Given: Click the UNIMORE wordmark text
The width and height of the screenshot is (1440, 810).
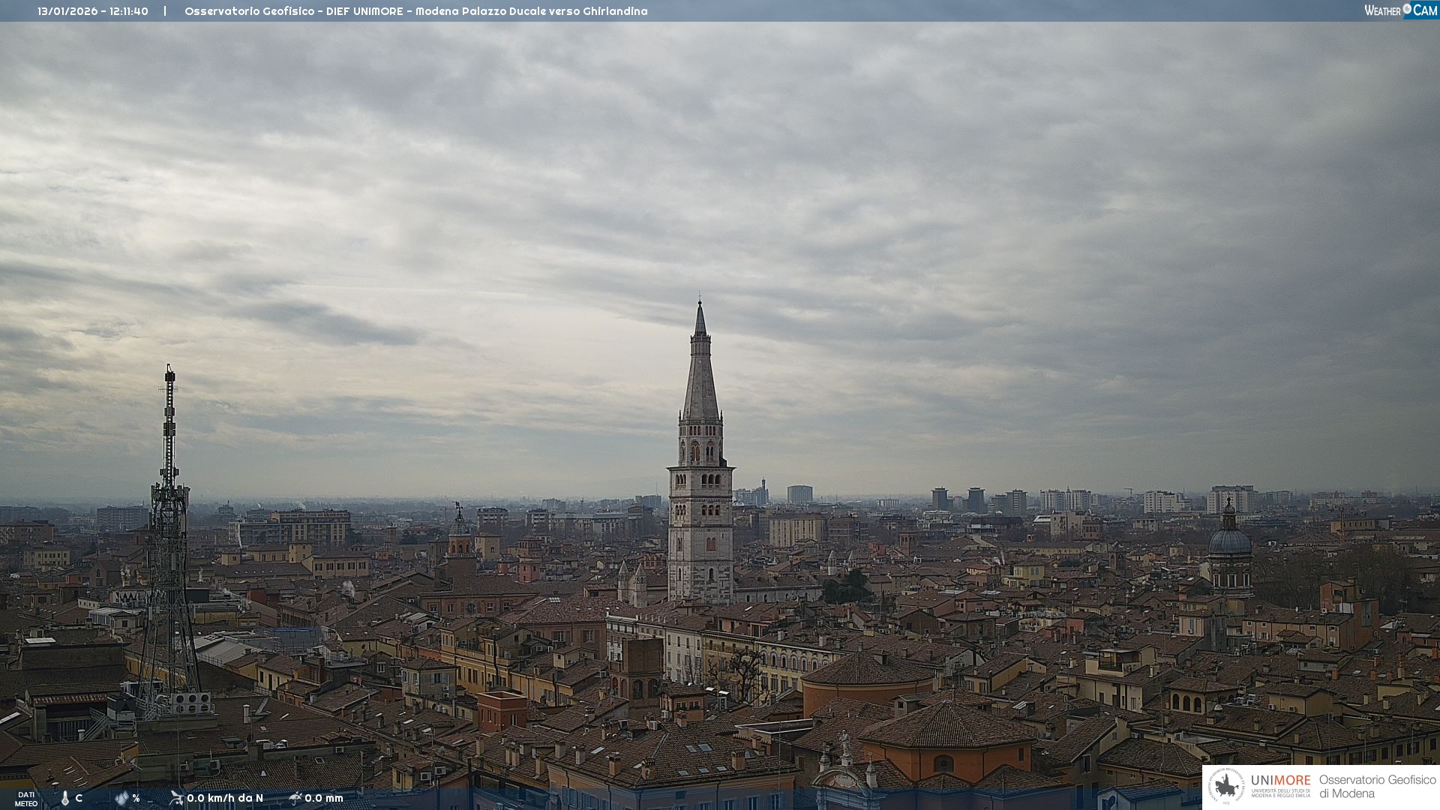Looking at the screenshot, I should [1280, 781].
